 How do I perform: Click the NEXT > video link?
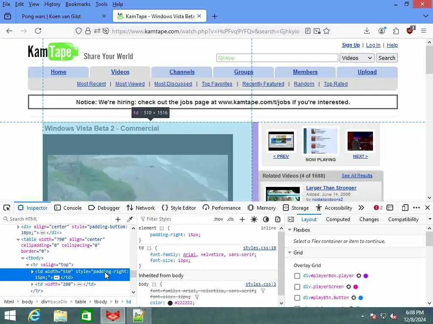coord(360,156)
